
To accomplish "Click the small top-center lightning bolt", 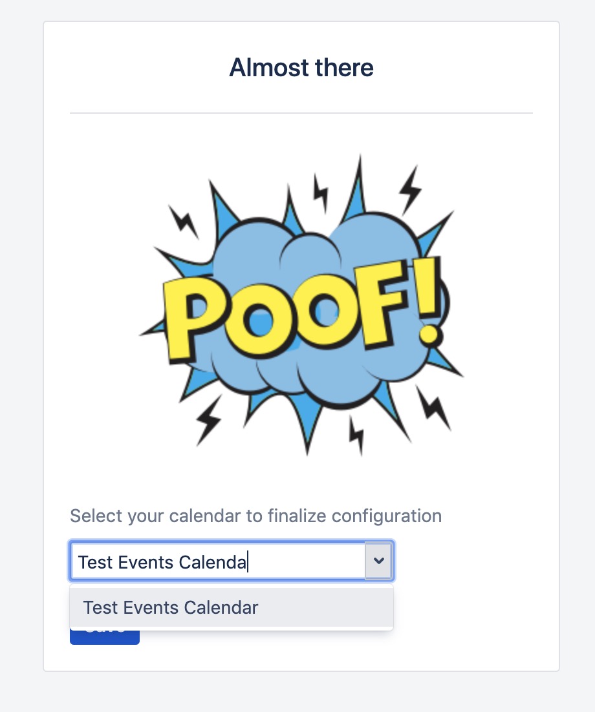I will pos(321,192).
